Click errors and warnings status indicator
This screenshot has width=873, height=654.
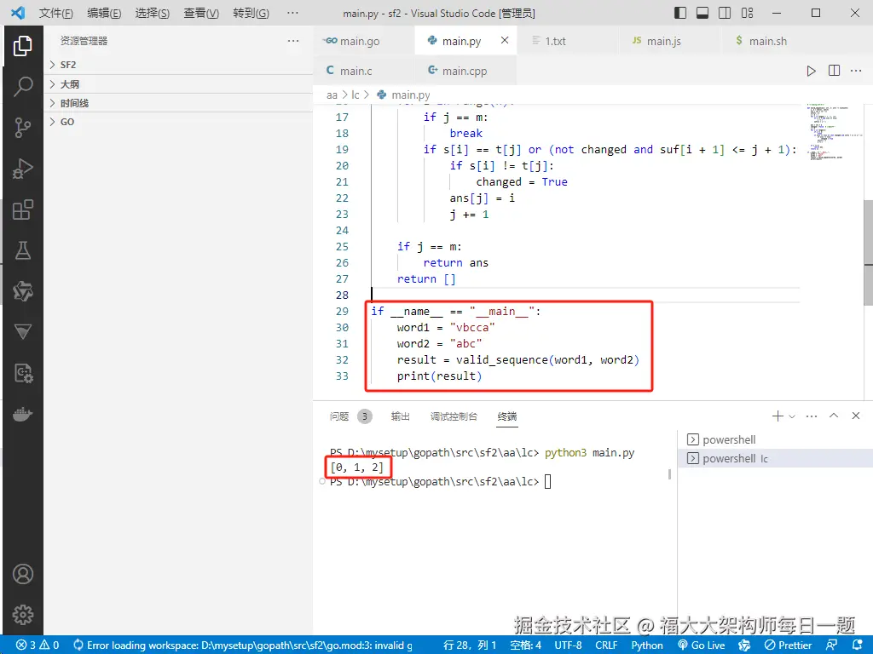pos(38,645)
